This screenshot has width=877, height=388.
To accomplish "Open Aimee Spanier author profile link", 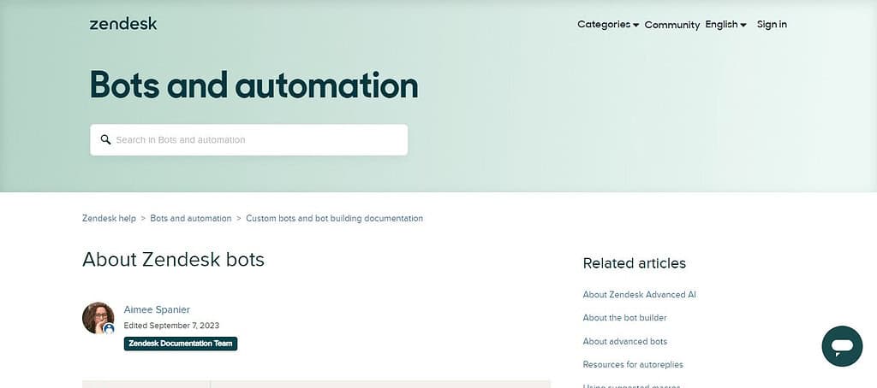I will (157, 309).
